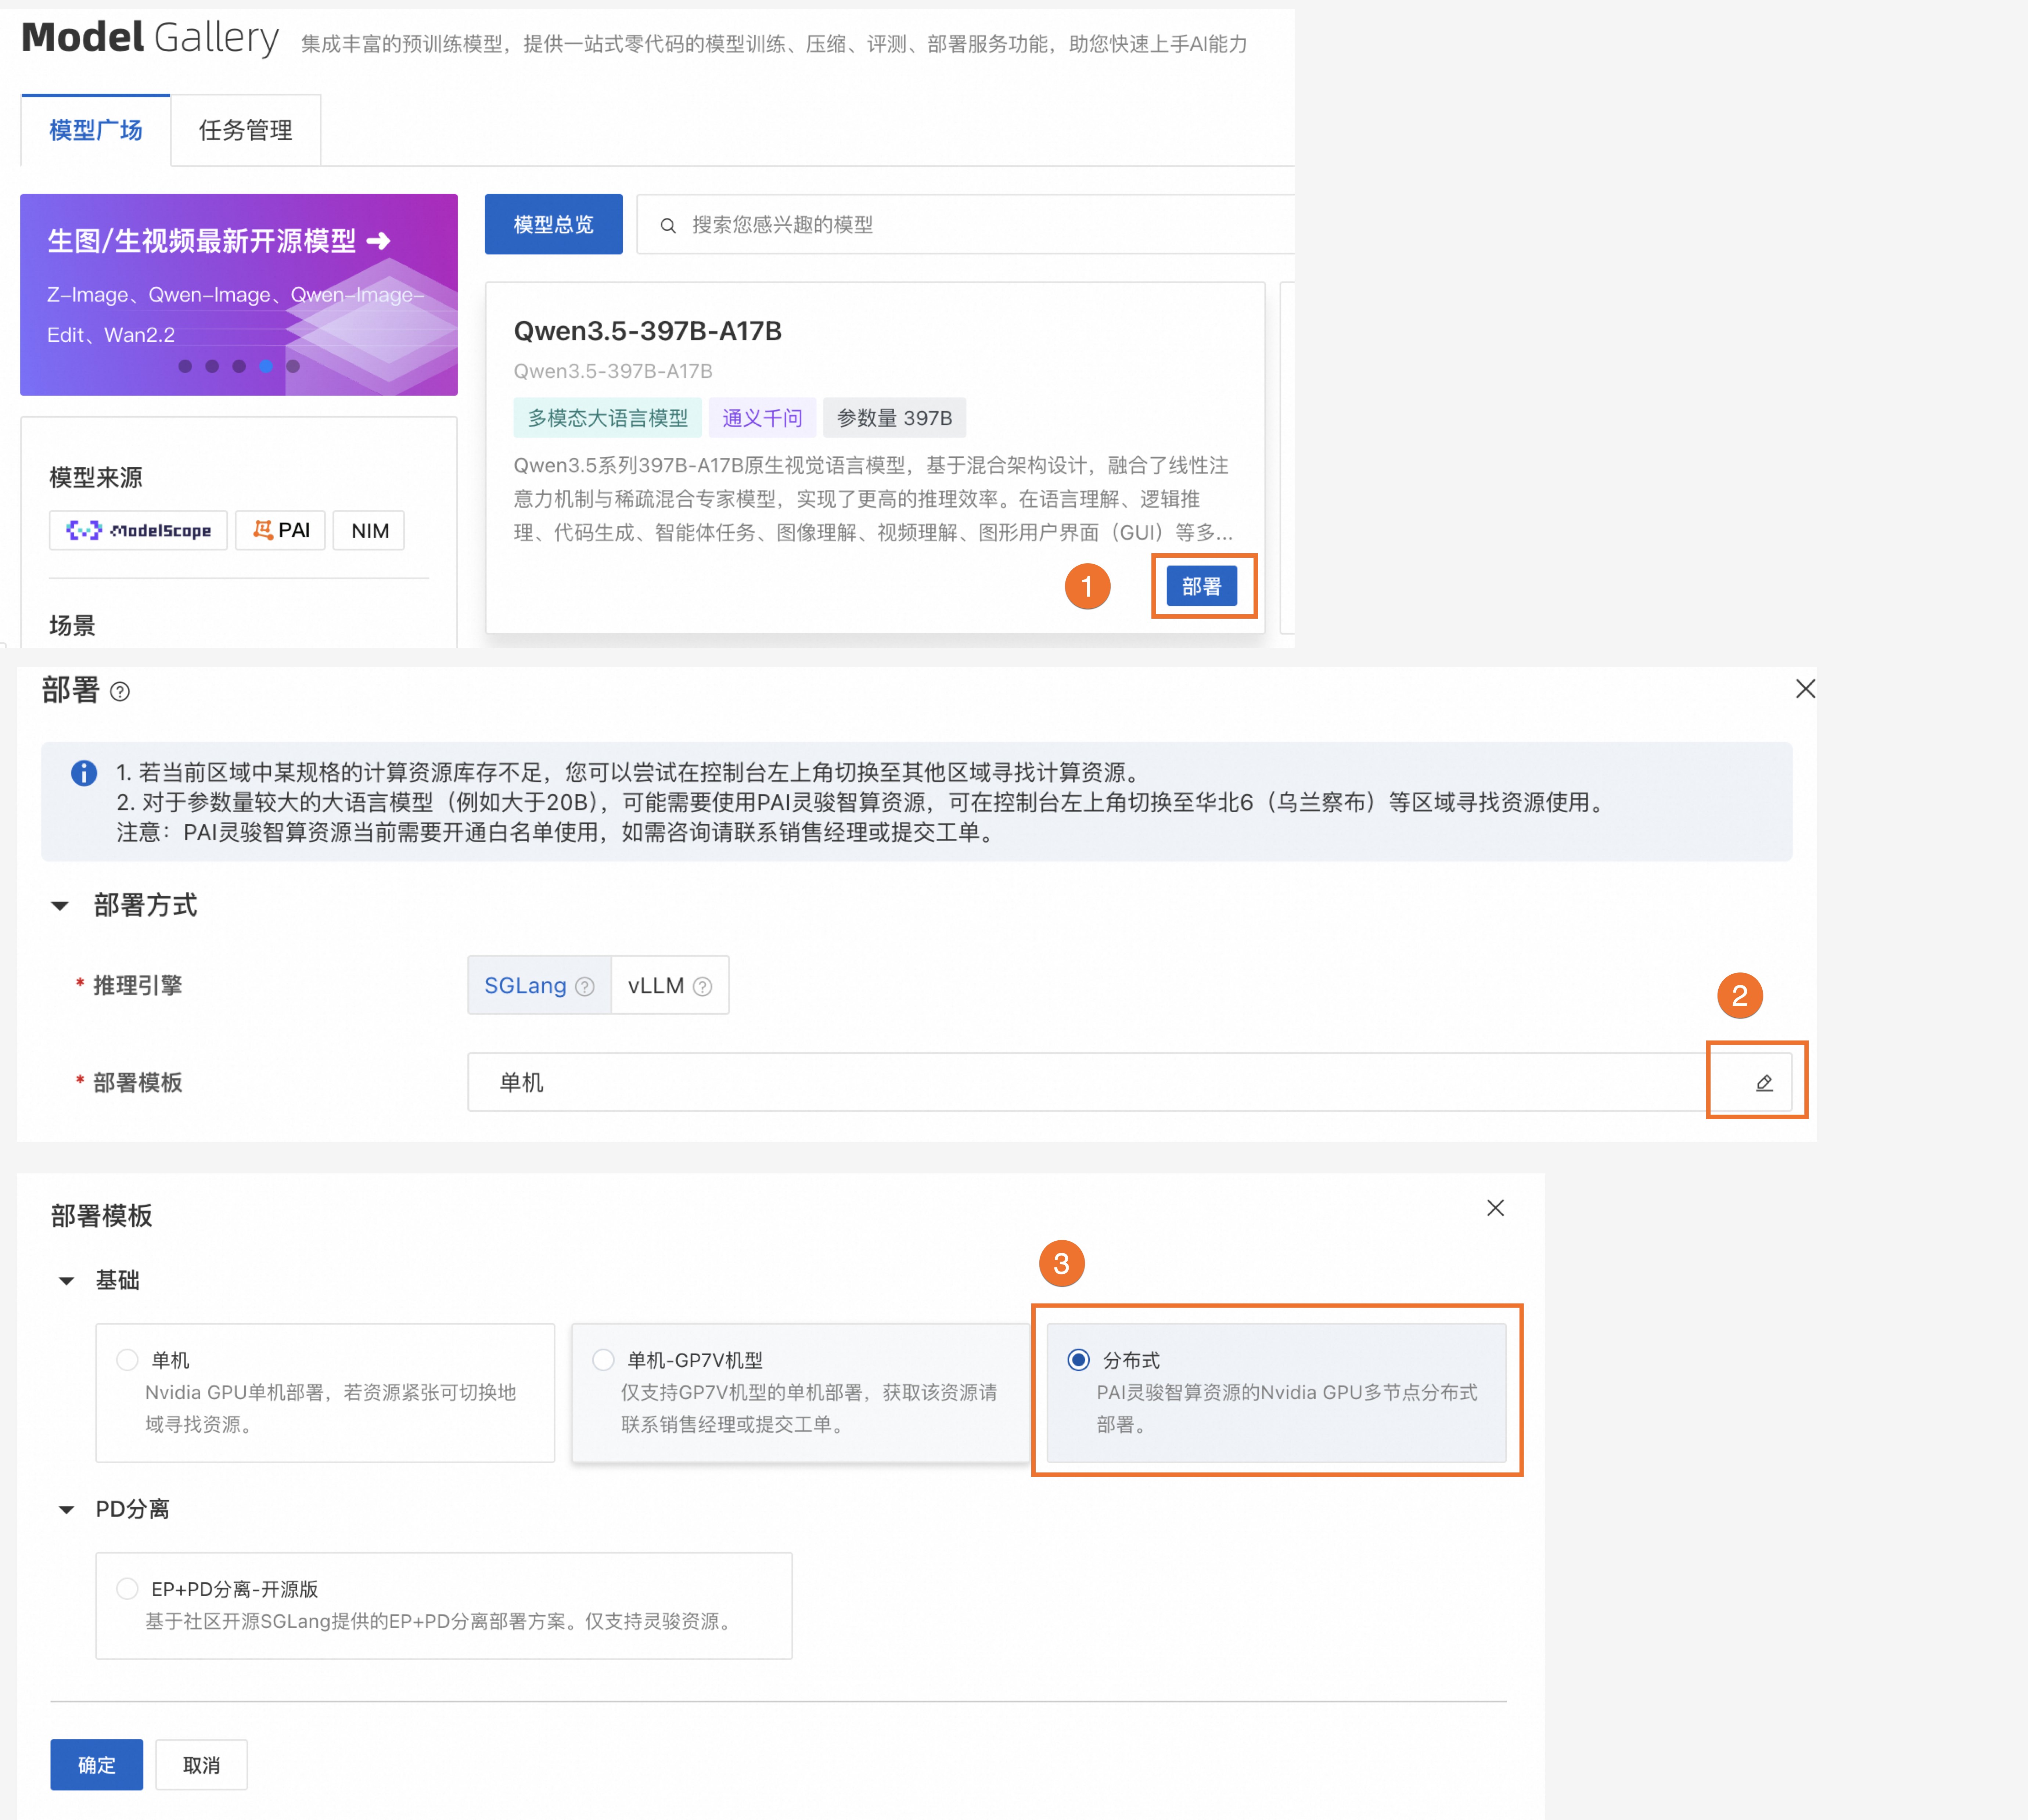Click the fourth banner carousel dot

click(266, 366)
